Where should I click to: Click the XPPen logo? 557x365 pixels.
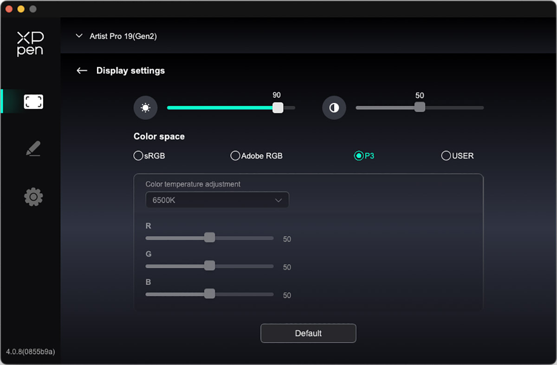tap(30, 44)
